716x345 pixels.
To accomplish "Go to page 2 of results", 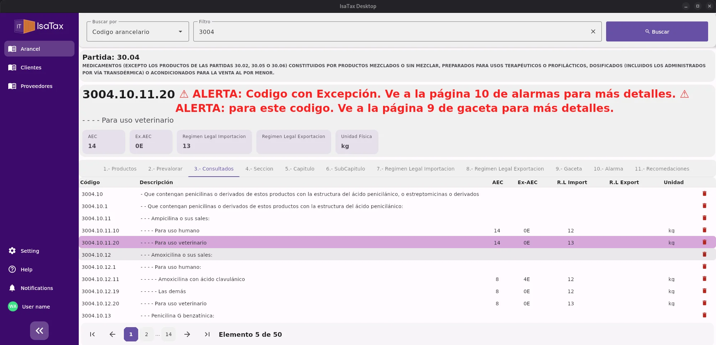I will coord(146,334).
